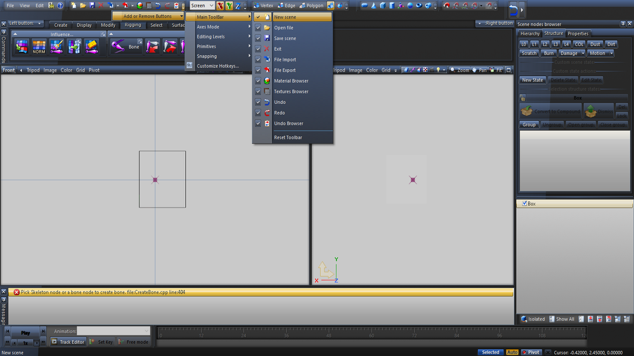This screenshot has width=634, height=356.
Task: Open the File menu
Action: point(10,6)
